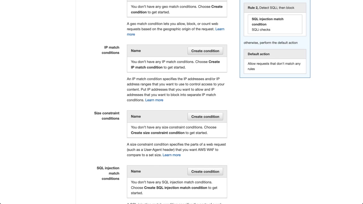Click the IP match conditions section label
The width and height of the screenshot is (363, 204).
click(x=111, y=50)
